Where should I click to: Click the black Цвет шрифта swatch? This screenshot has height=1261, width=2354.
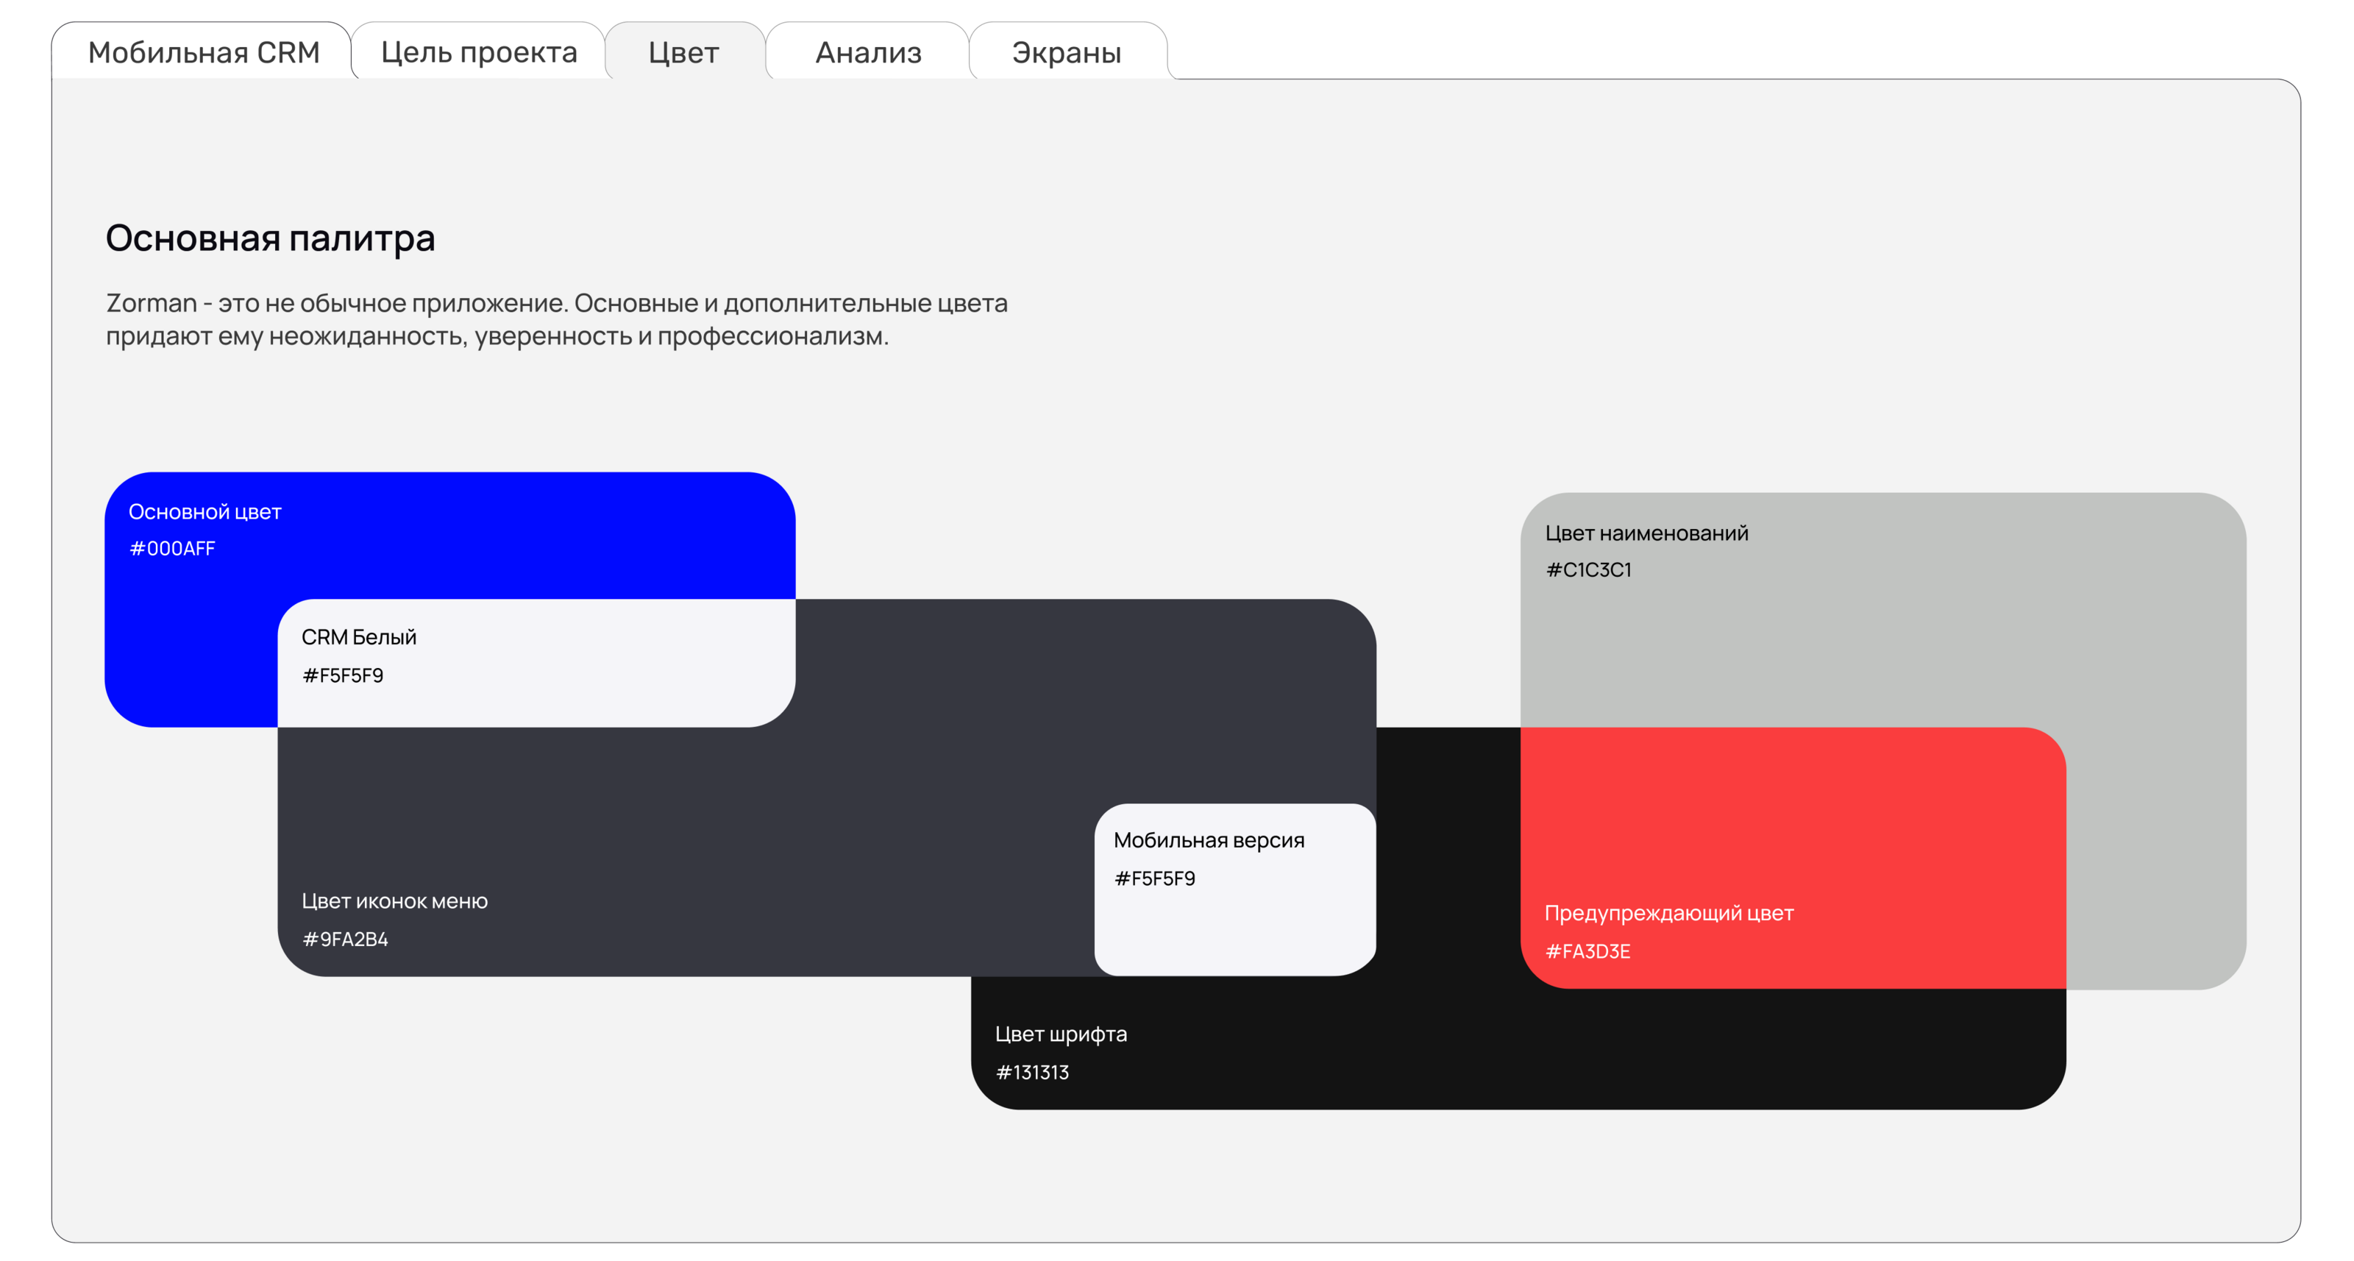click(x=1462, y=1051)
